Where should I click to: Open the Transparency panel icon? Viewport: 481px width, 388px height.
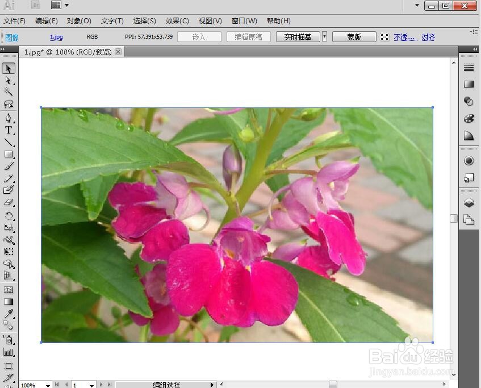pos(469,101)
